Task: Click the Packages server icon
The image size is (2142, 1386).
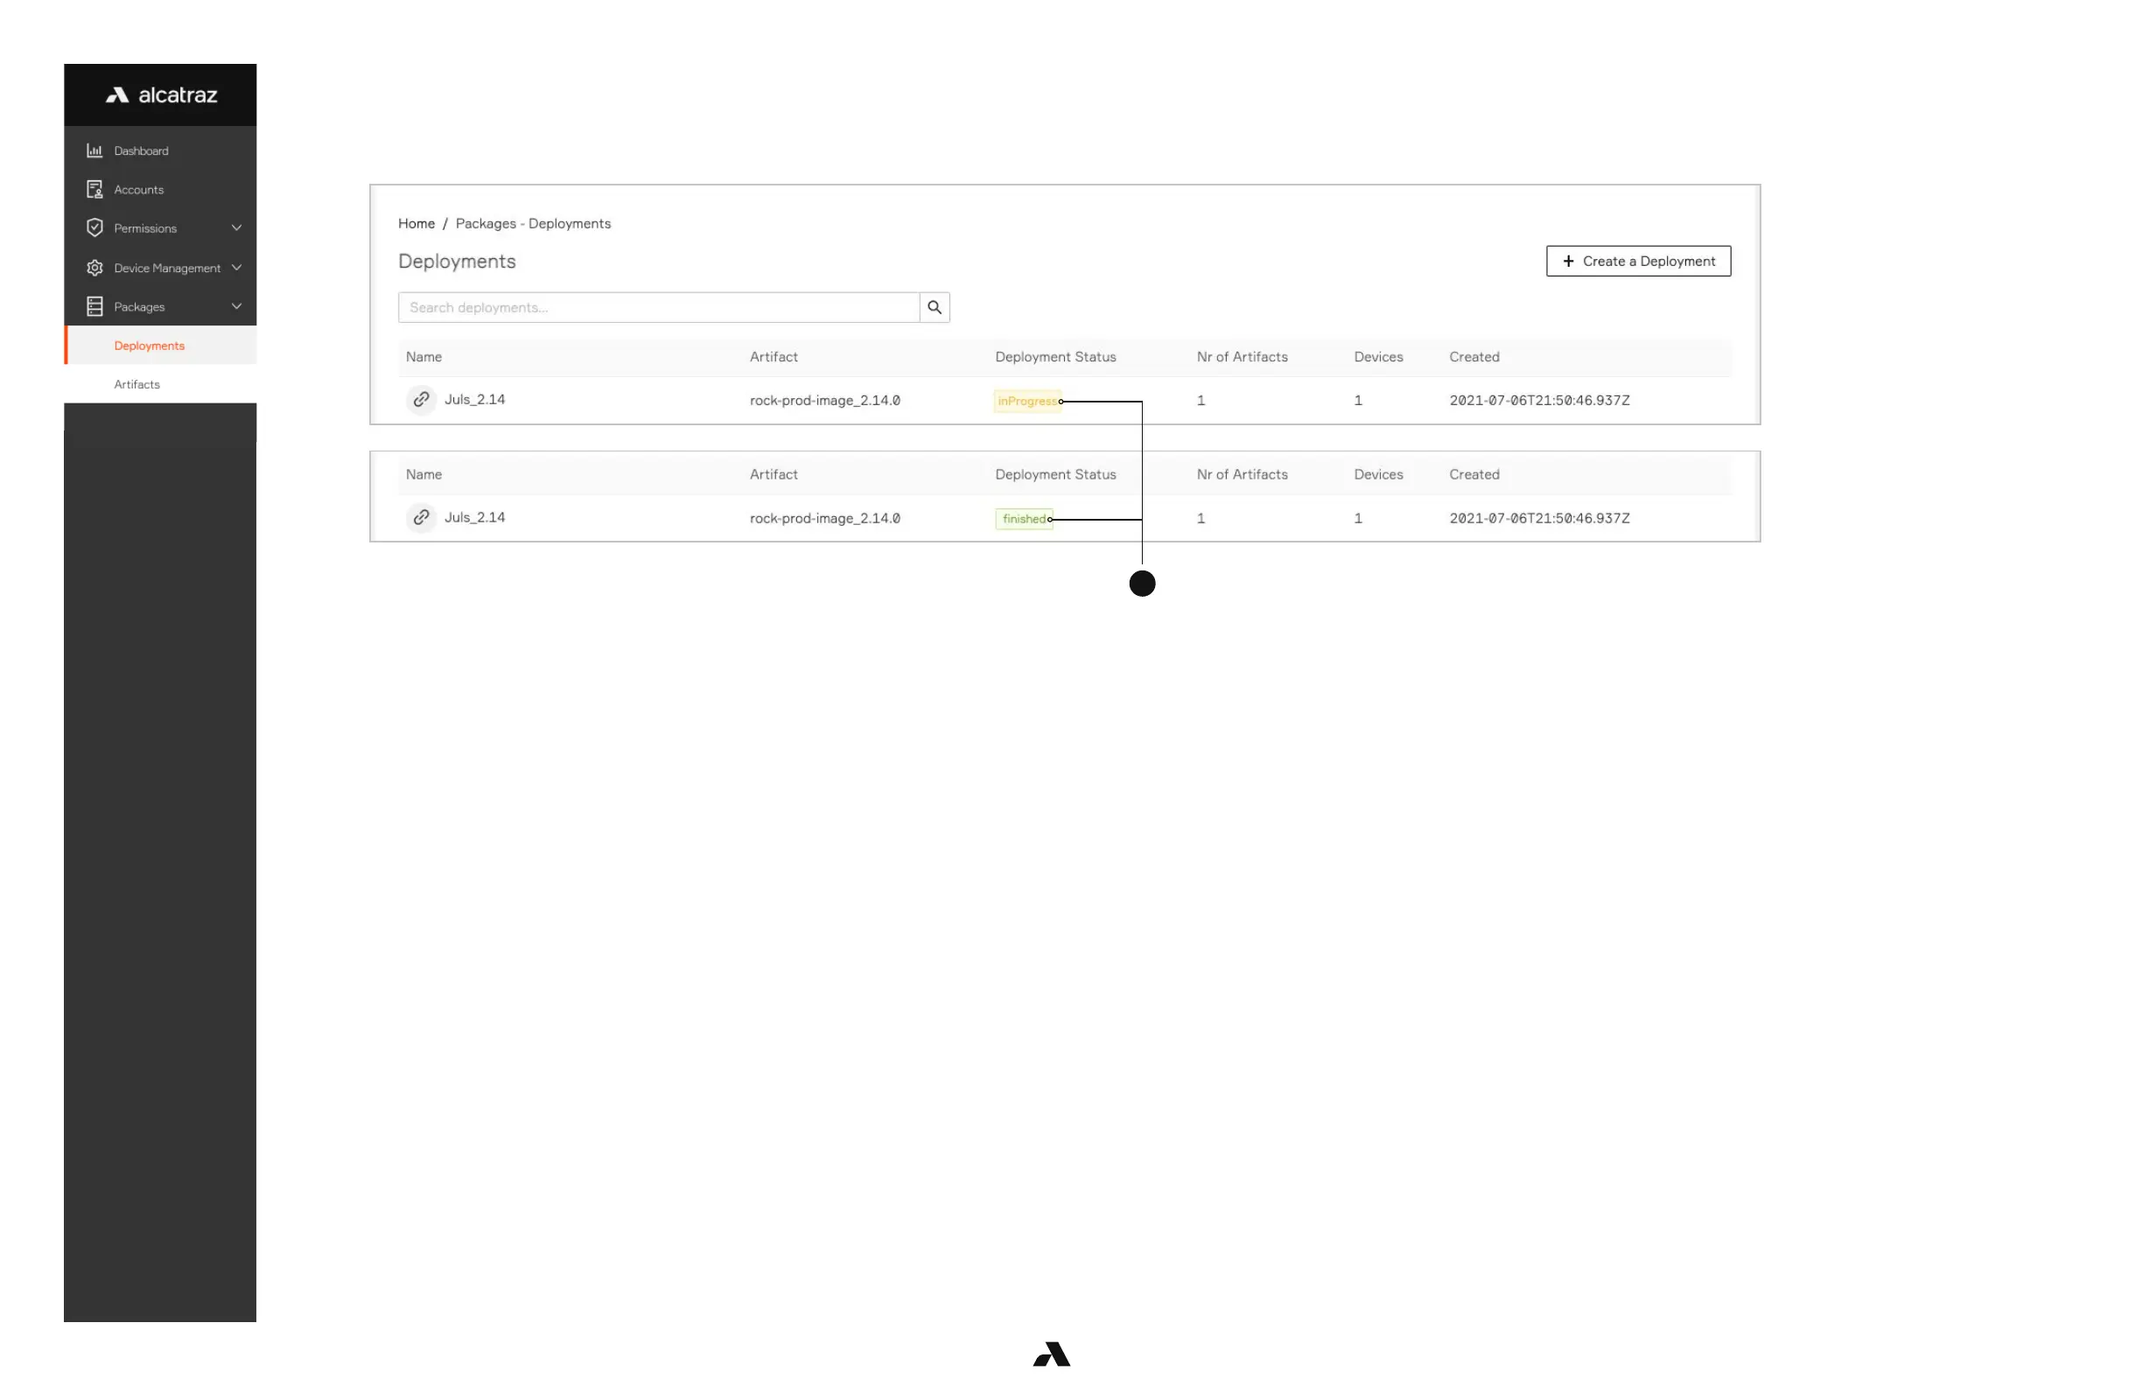Action: pos(94,307)
